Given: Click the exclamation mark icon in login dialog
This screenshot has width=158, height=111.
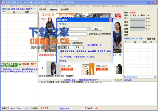Looking at the screenshot, I should coord(109,55).
